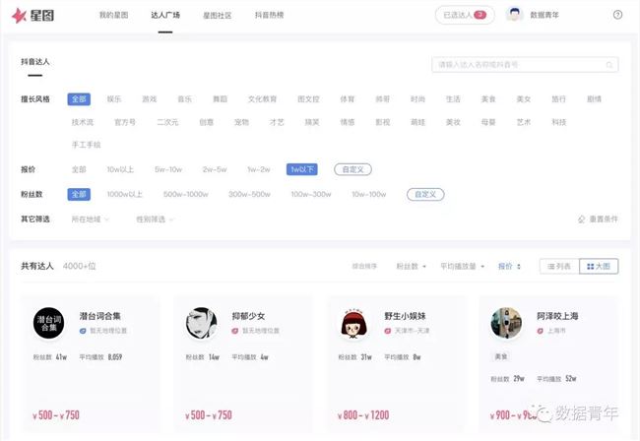The width and height of the screenshot is (640, 441).
Task: Click the search magnifier icon
Action: click(609, 65)
